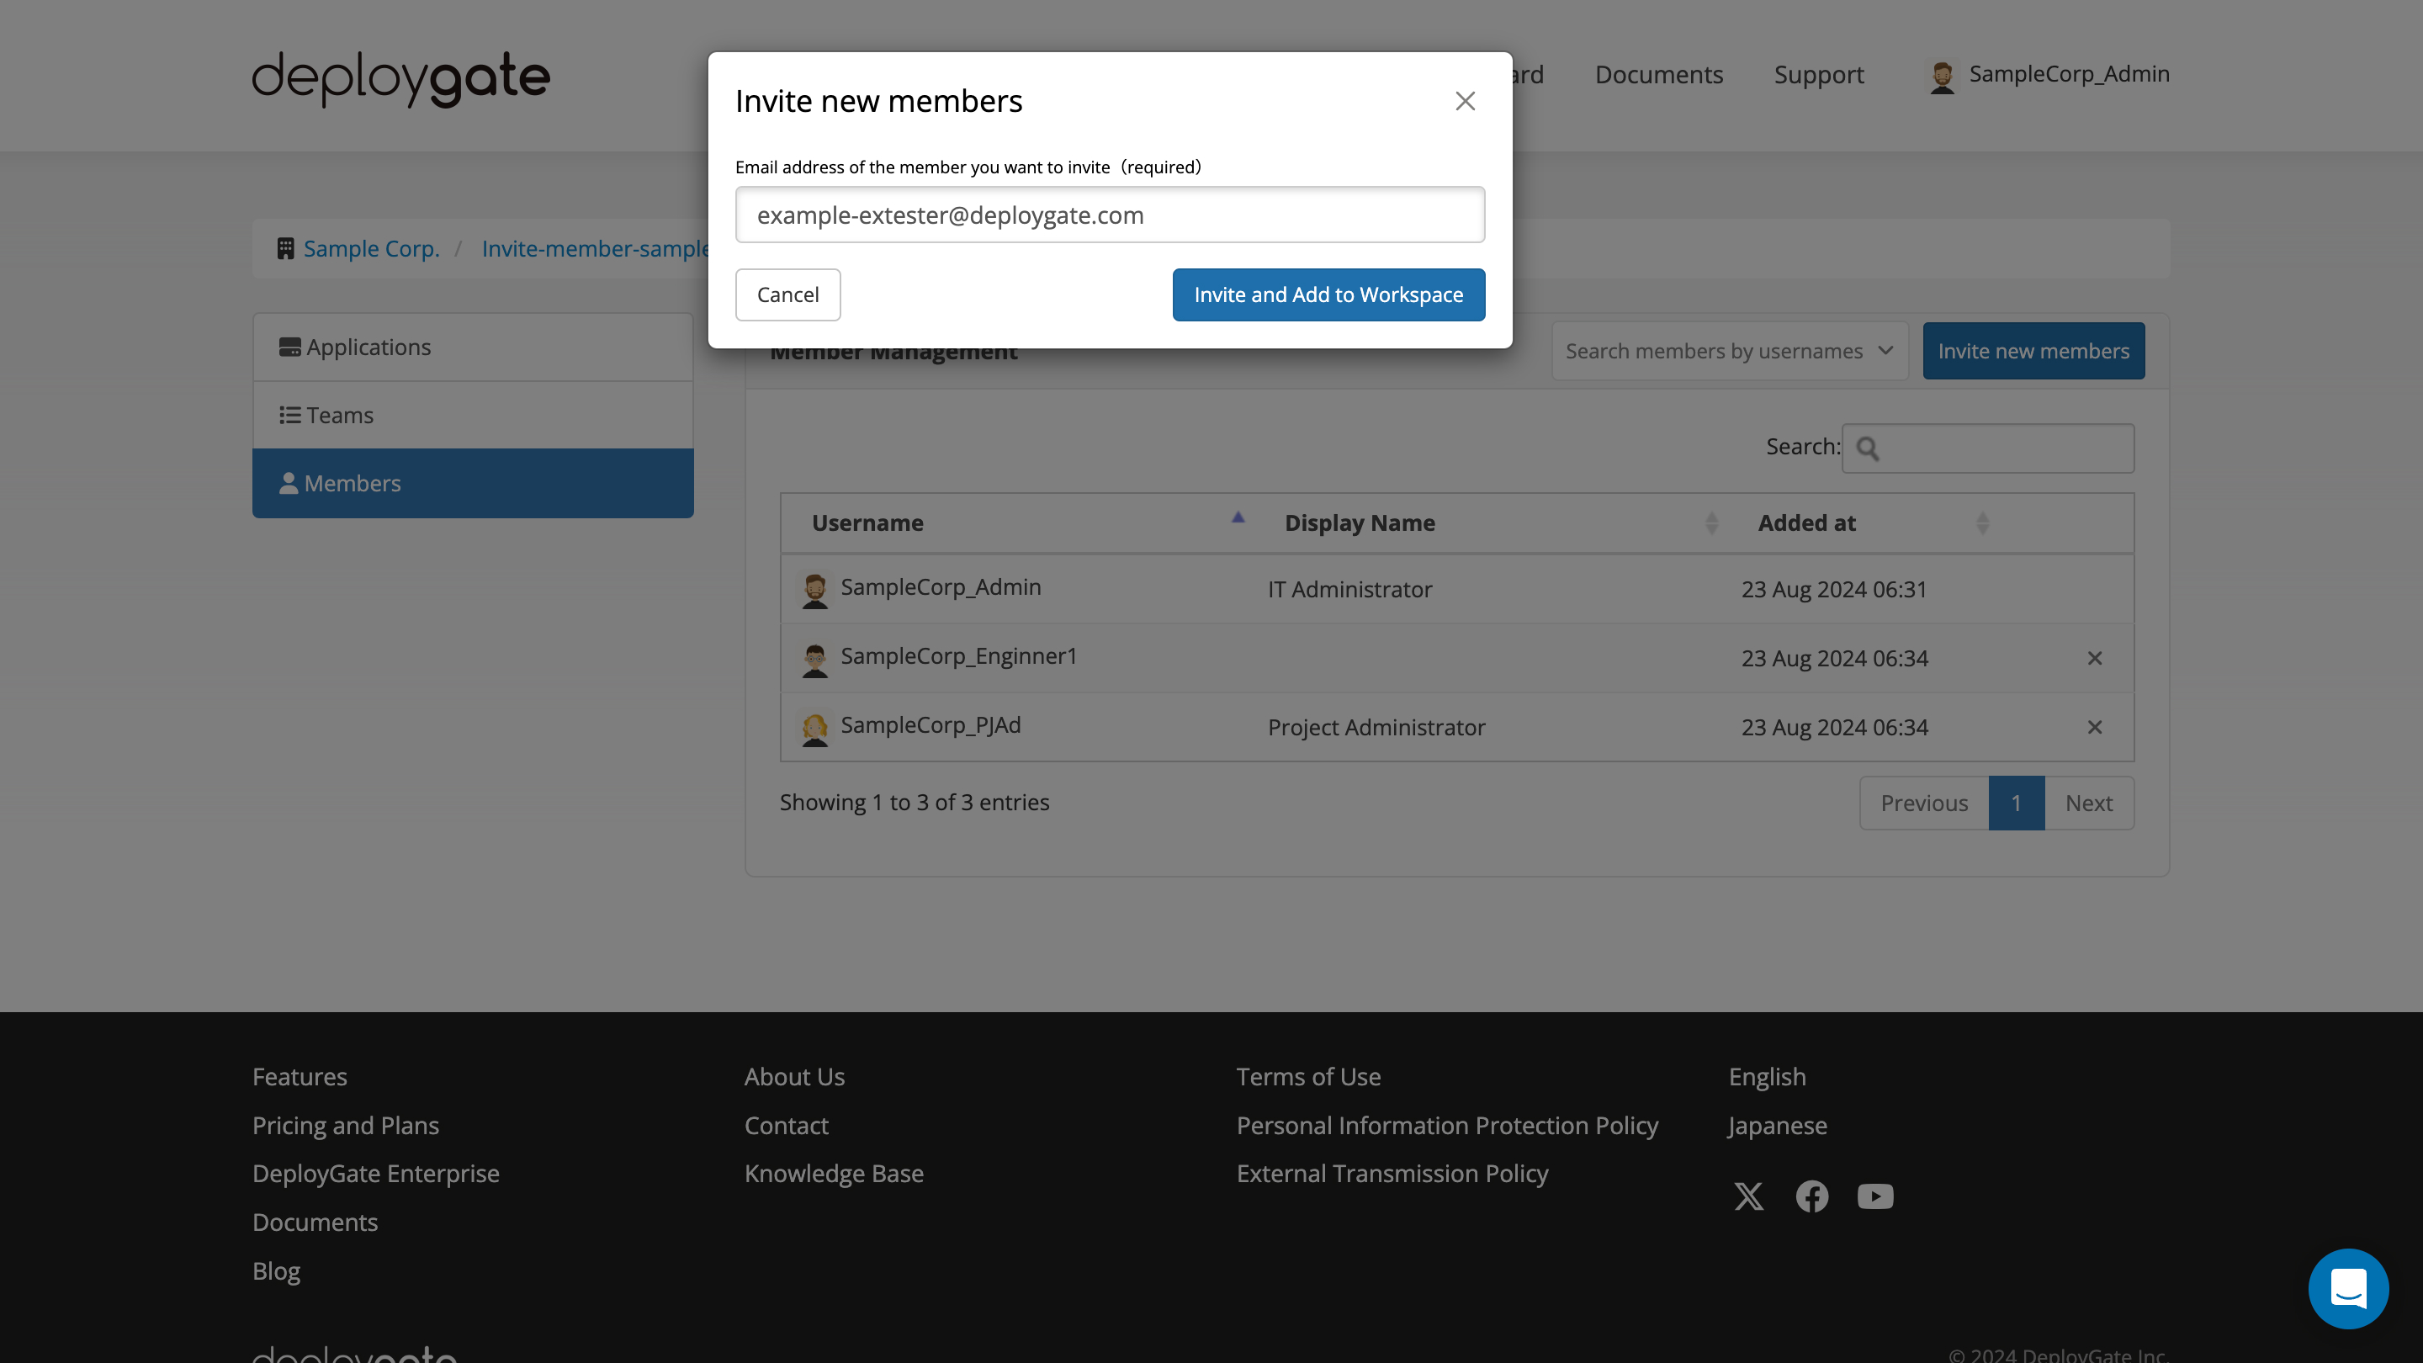Click the Documents menu item
The image size is (2423, 1363).
click(1659, 73)
